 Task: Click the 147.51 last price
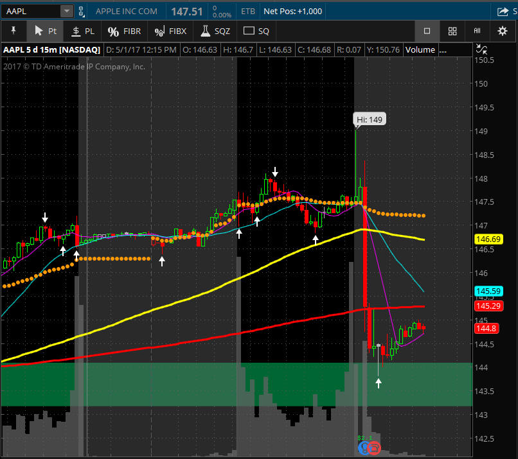(x=186, y=12)
